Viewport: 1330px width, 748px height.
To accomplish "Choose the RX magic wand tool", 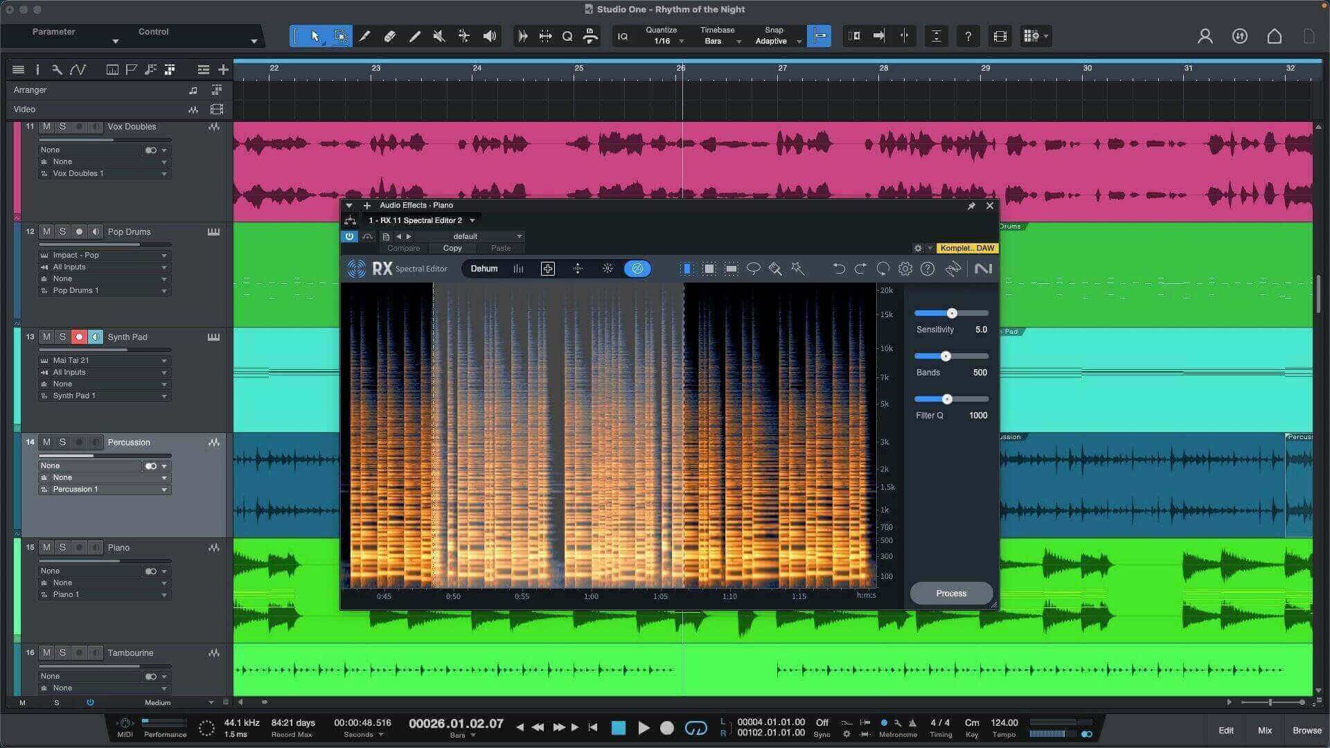I will tap(798, 269).
